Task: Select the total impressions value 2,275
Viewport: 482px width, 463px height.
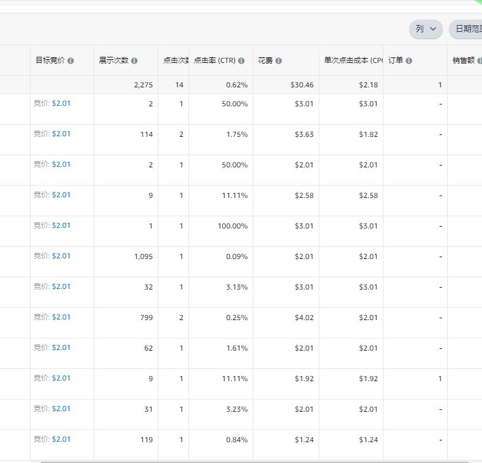Action: coord(143,85)
